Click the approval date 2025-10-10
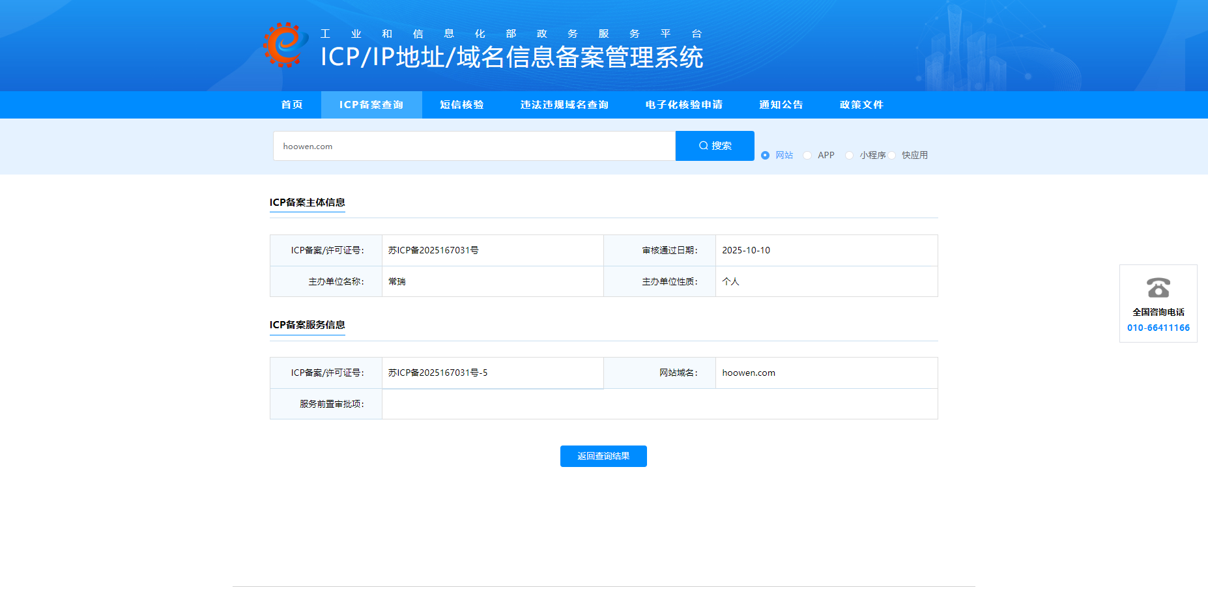The image size is (1208, 594). 746,250
